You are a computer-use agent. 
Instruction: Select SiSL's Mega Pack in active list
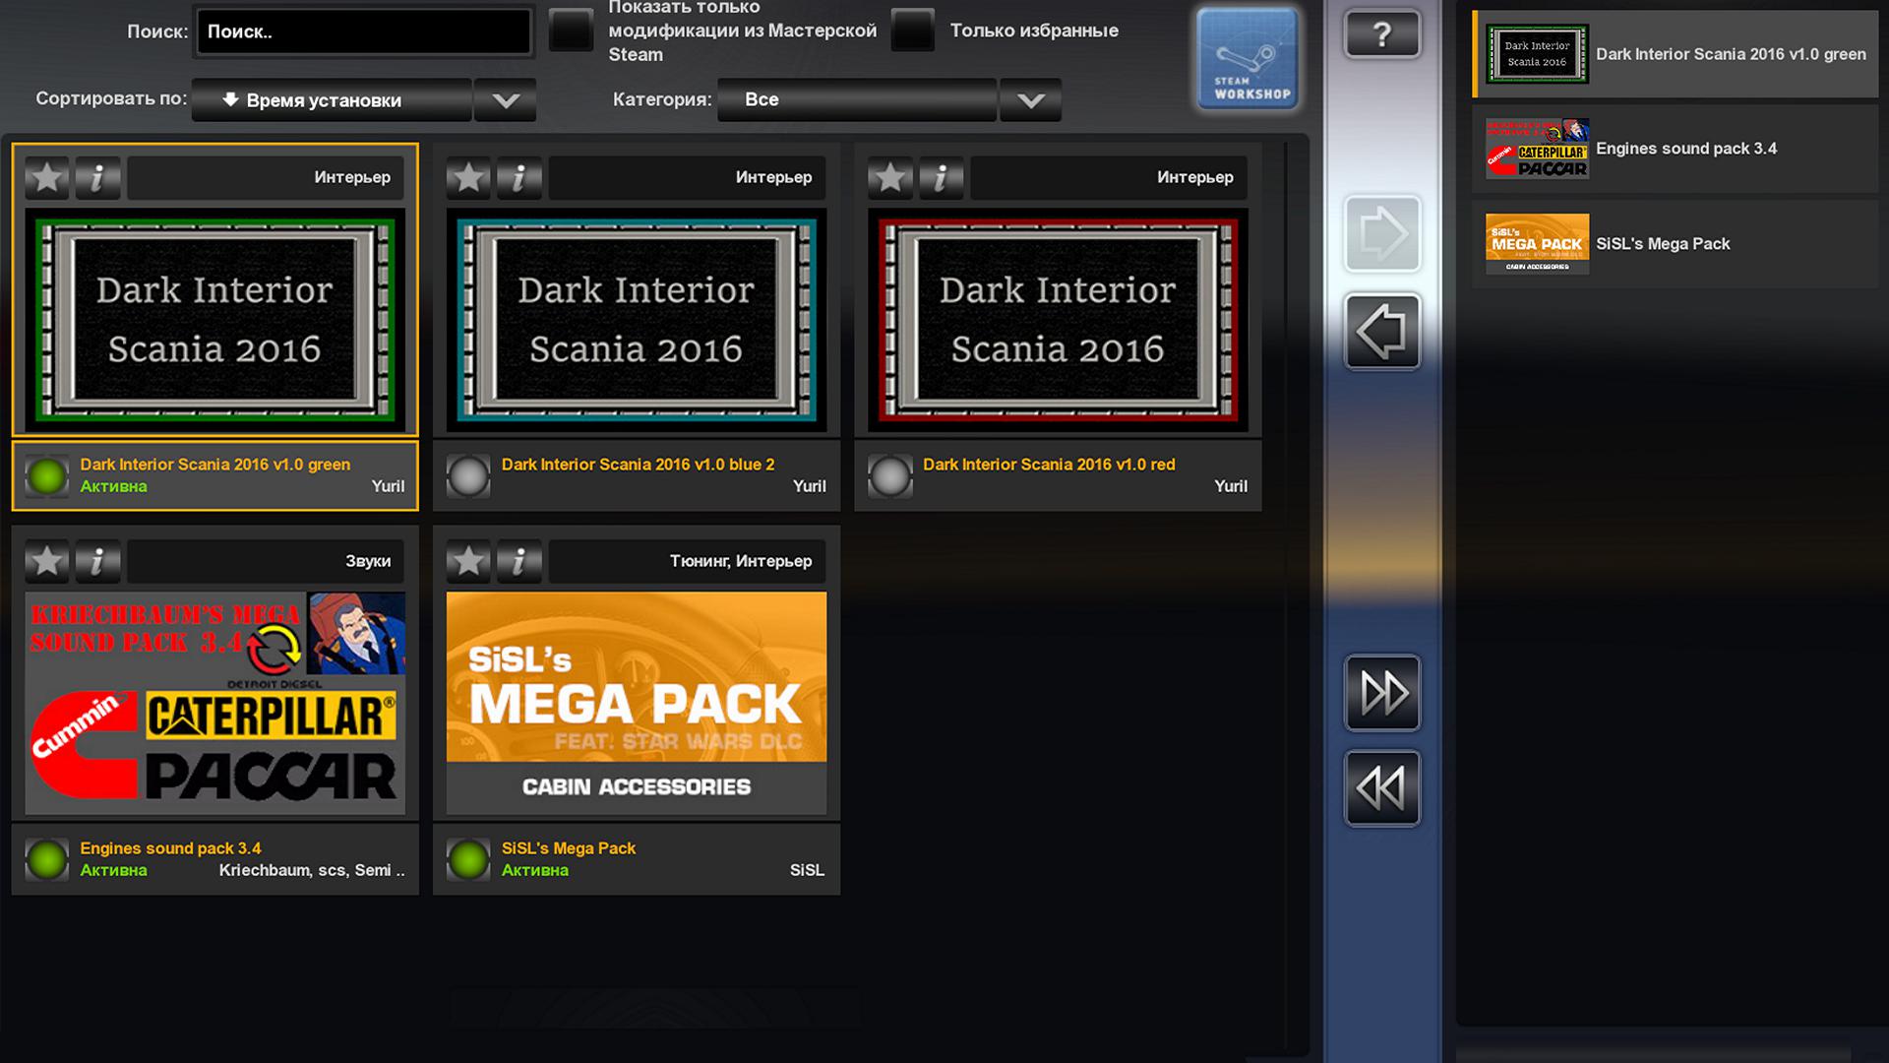[1675, 244]
